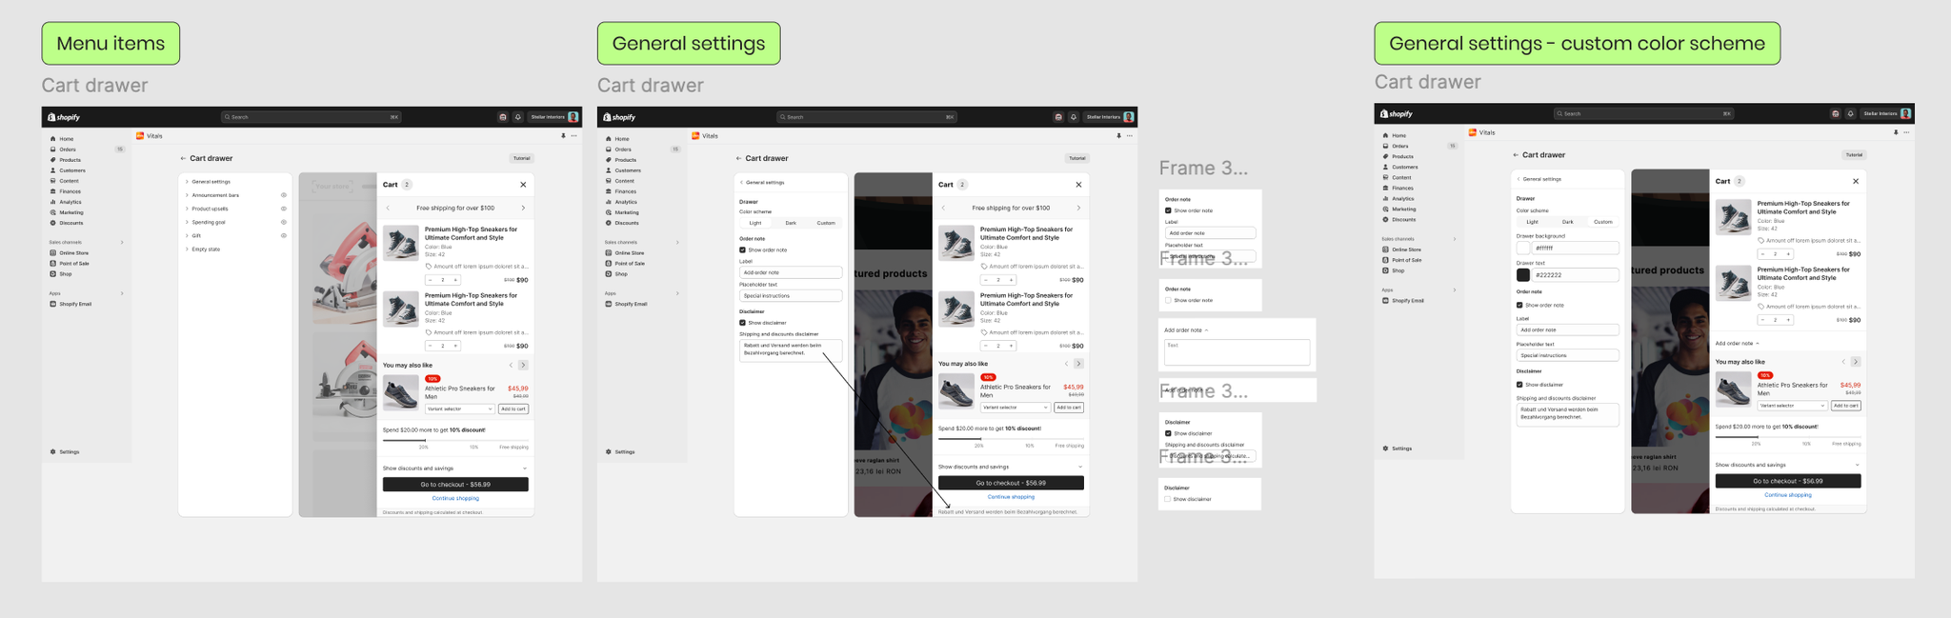Expand Empty state row in Menu items frame
This screenshot has width=1951, height=618.
click(x=235, y=249)
